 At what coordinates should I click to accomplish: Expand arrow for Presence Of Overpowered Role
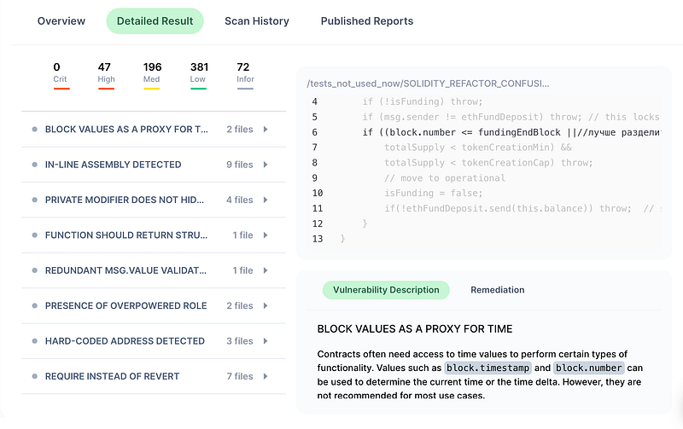pos(266,305)
